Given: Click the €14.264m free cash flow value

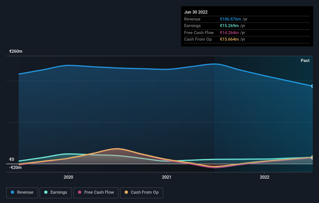Looking at the screenshot, I should (x=229, y=33).
